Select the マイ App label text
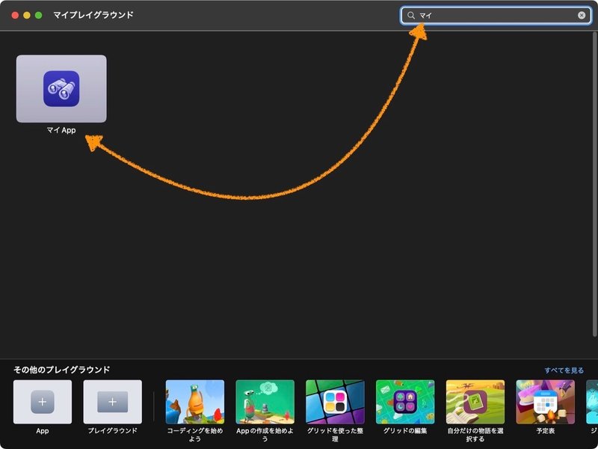This screenshot has width=598, height=449. (x=61, y=130)
